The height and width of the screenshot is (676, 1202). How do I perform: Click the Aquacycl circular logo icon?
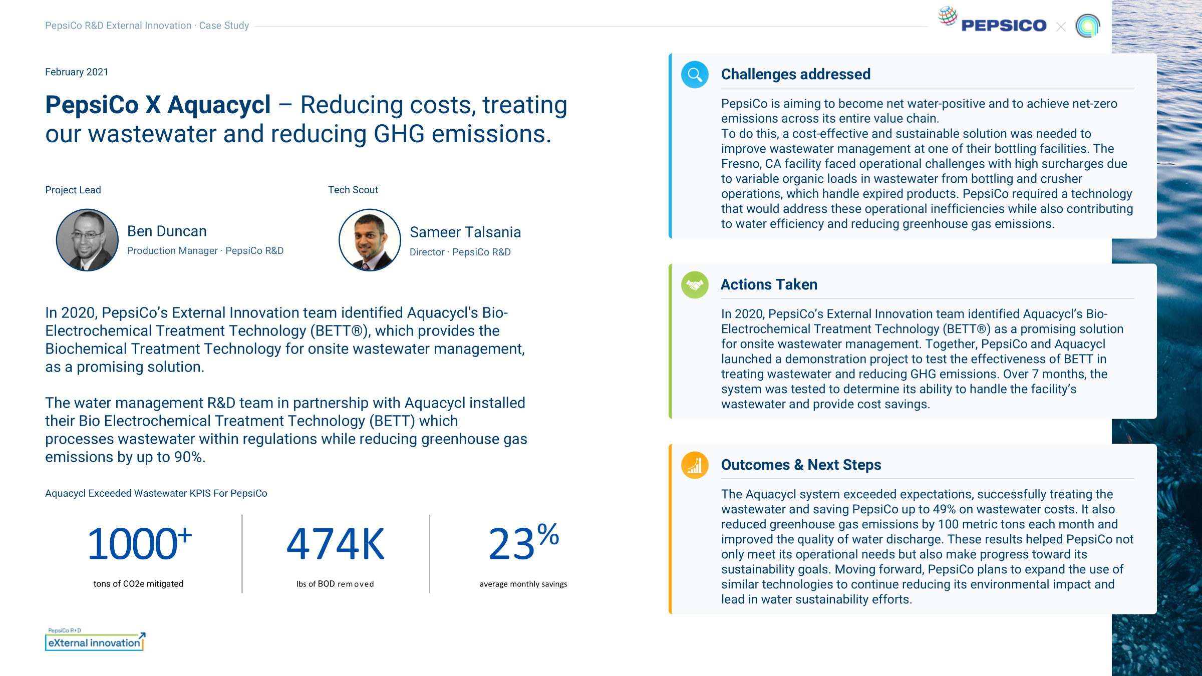pos(1087,26)
